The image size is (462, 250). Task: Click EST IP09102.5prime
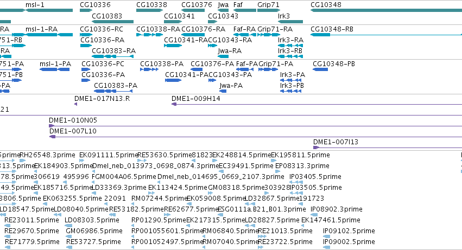pos(327,236)
